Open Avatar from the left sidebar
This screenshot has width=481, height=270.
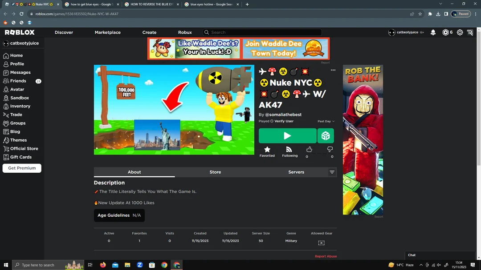pos(17,89)
